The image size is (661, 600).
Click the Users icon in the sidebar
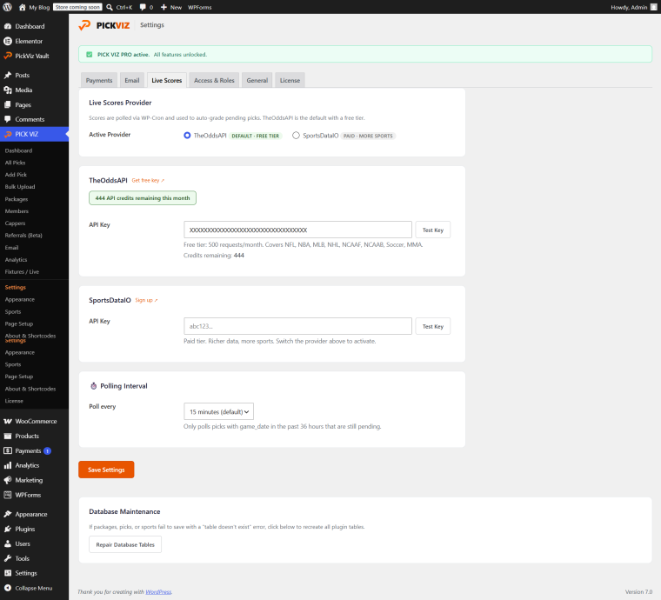tap(8, 543)
